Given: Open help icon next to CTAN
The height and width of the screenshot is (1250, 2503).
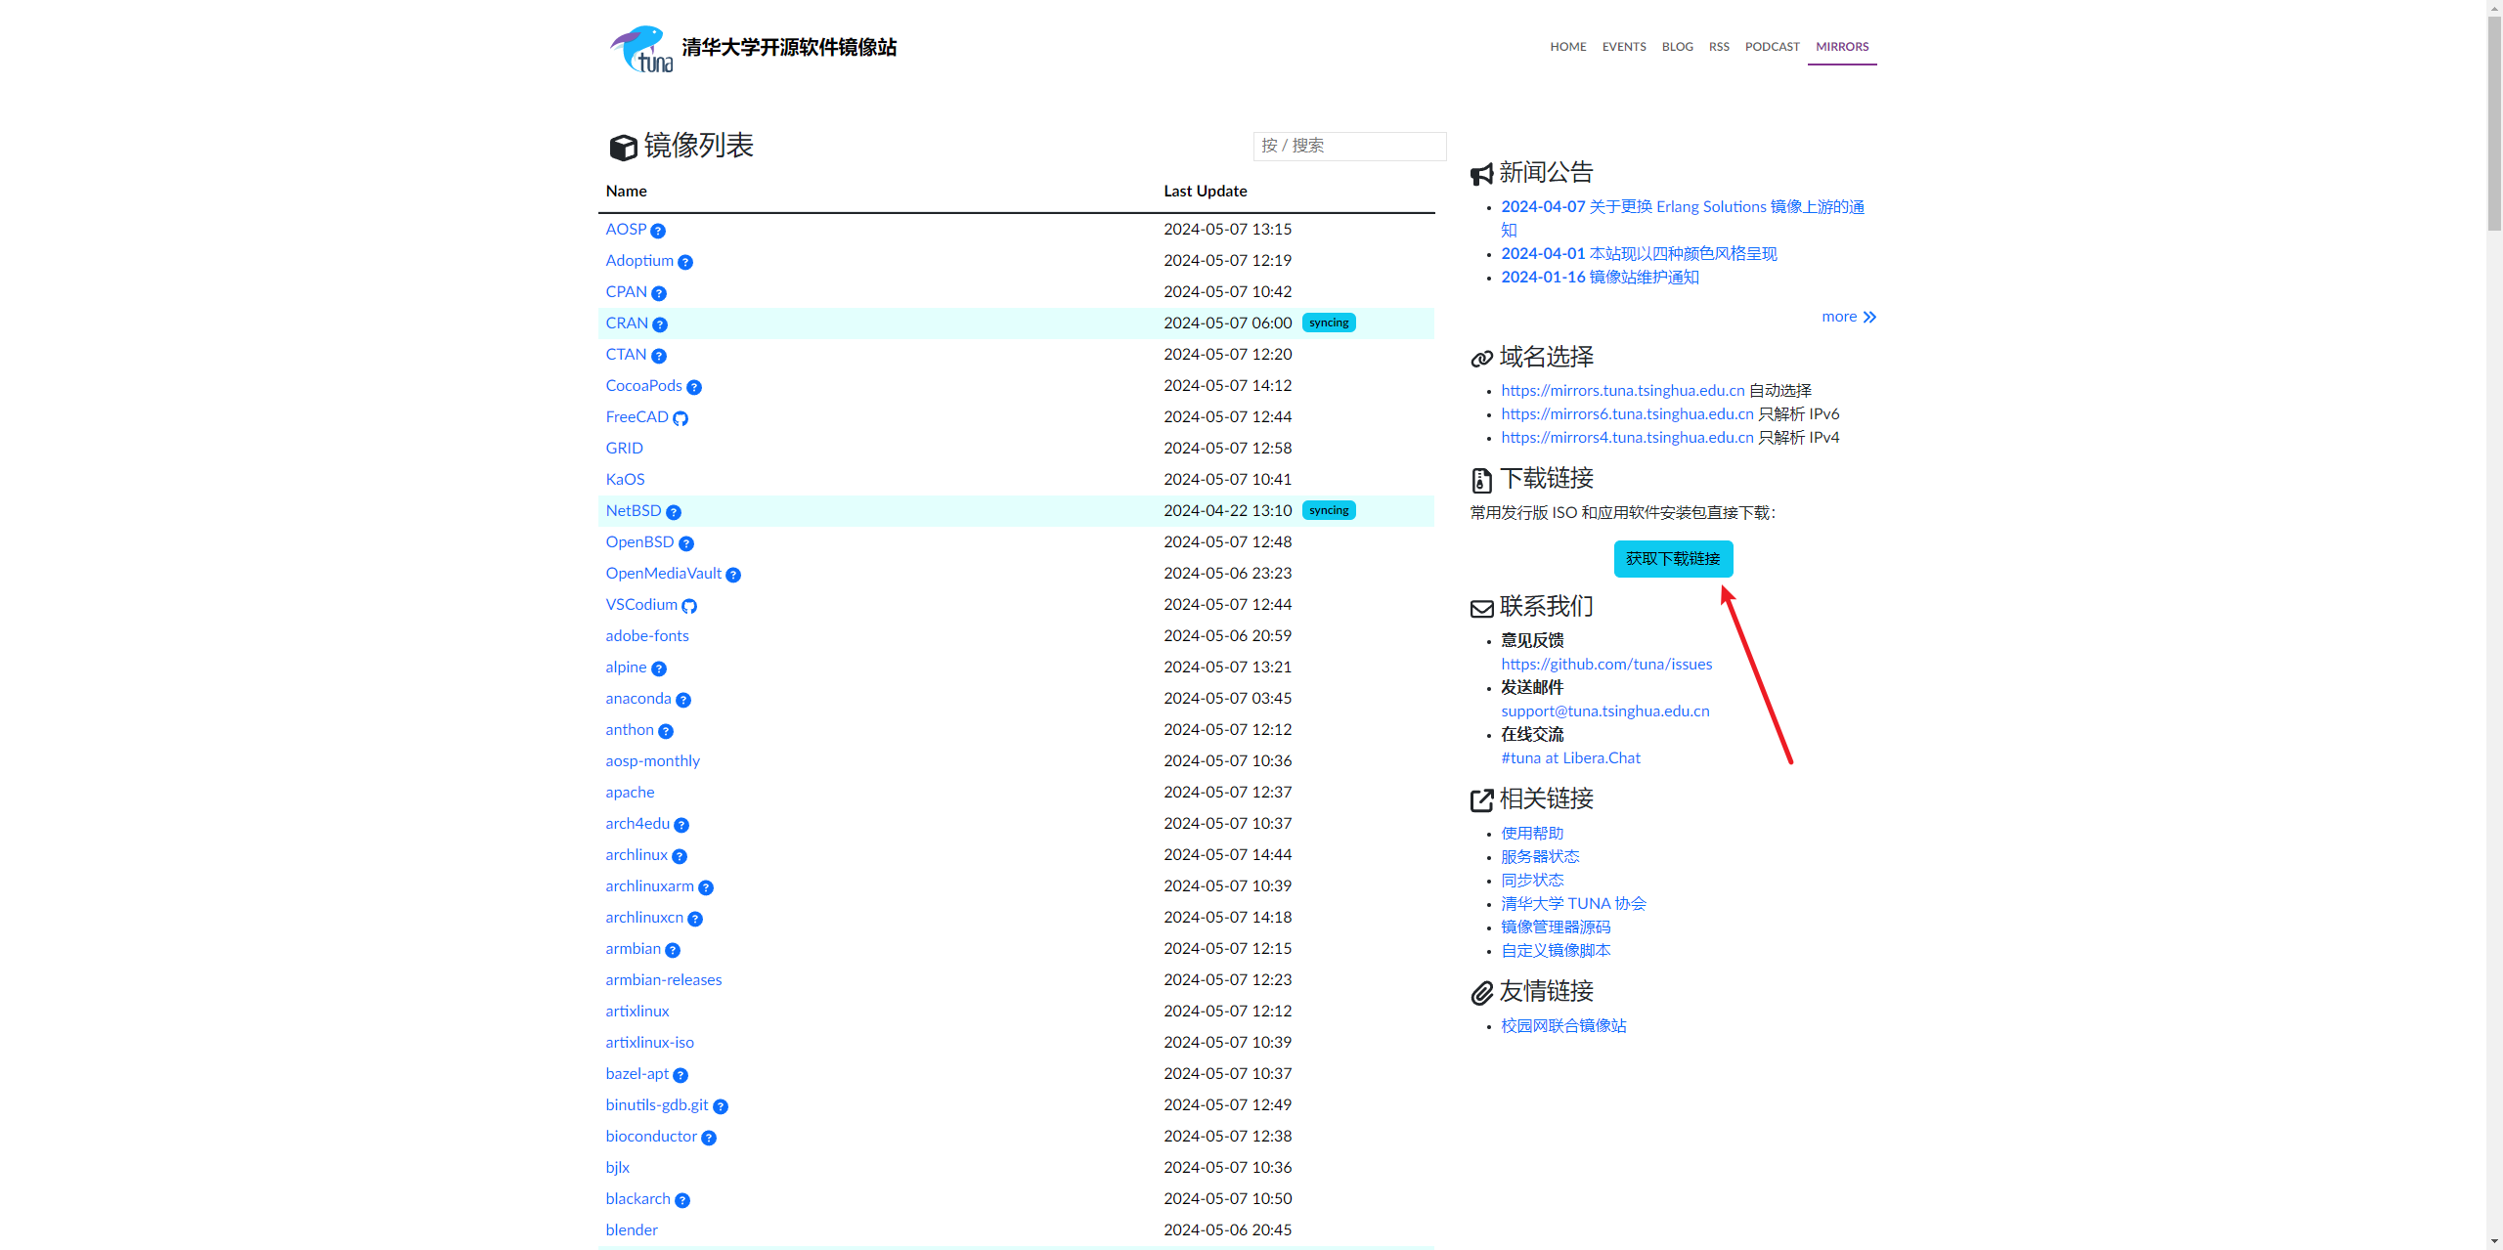Looking at the screenshot, I should point(659,356).
